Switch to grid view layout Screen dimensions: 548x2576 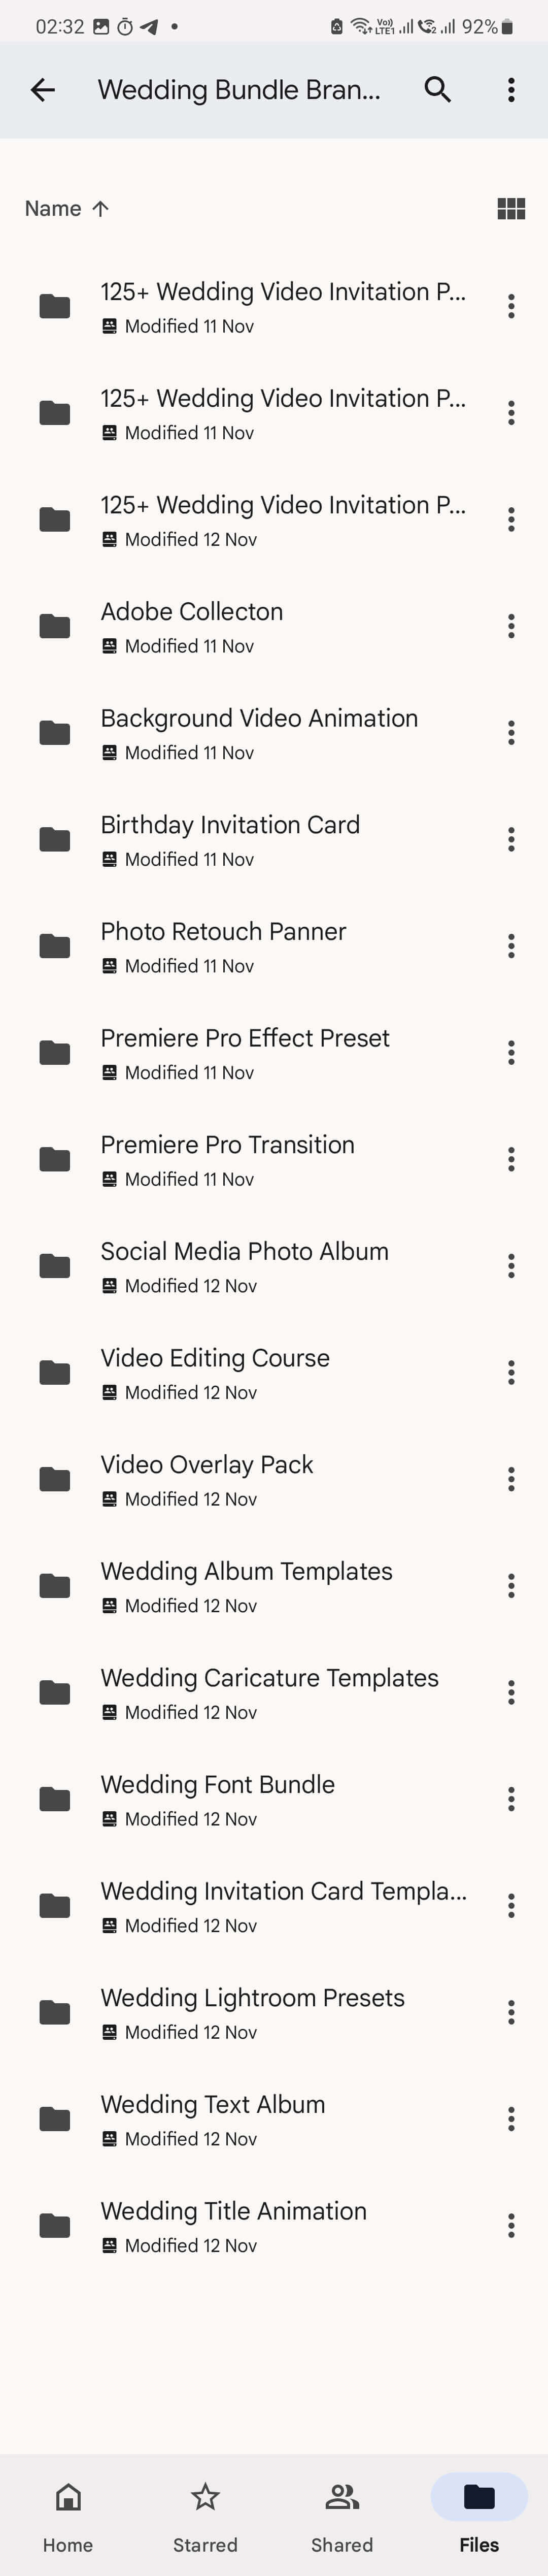(511, 208)
